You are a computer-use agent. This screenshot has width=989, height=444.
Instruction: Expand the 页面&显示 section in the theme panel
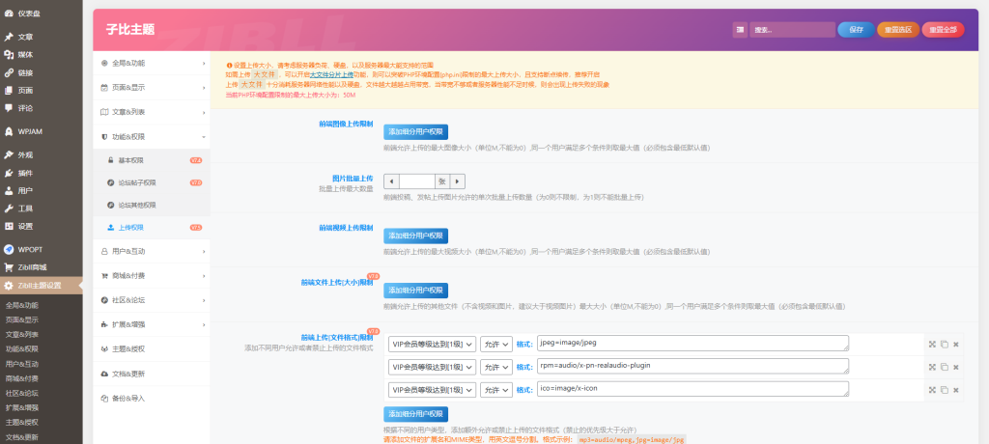click(152, 88)
